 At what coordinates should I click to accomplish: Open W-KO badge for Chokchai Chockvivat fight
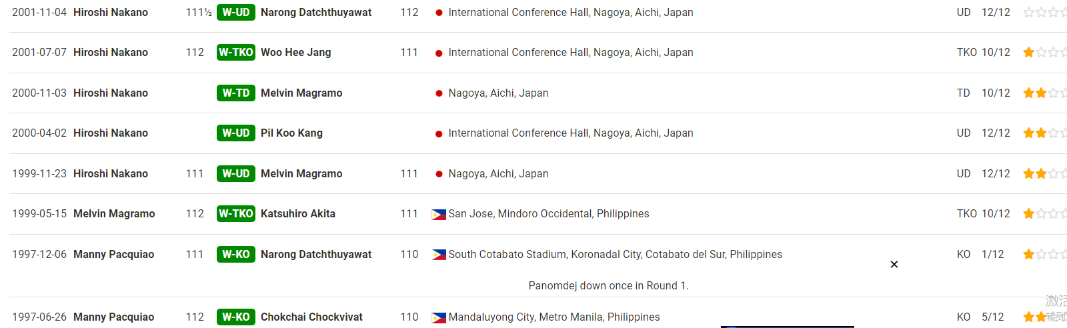pyautogui.click(x=236, y=317)
